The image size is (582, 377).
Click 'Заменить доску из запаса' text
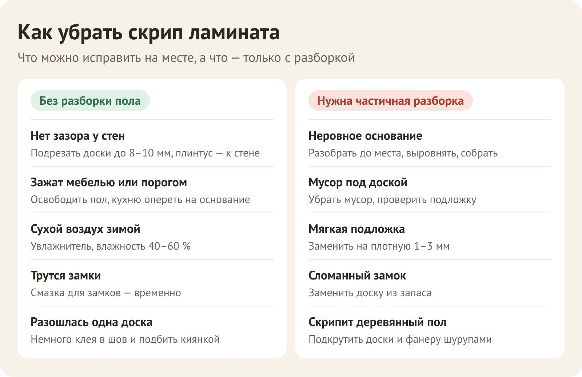click(370, 293)
